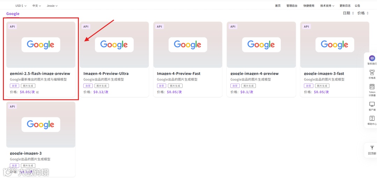Open gemini-2.5-flash-image-preview model title
377x179 pixels.
coord(40,74)
